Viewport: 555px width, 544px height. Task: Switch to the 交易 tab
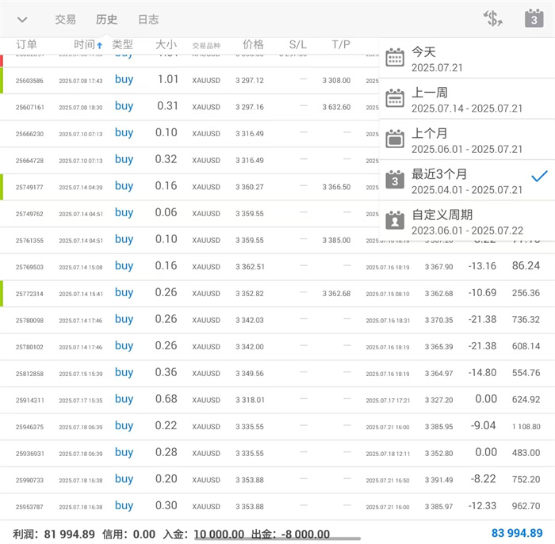(66, 20)
